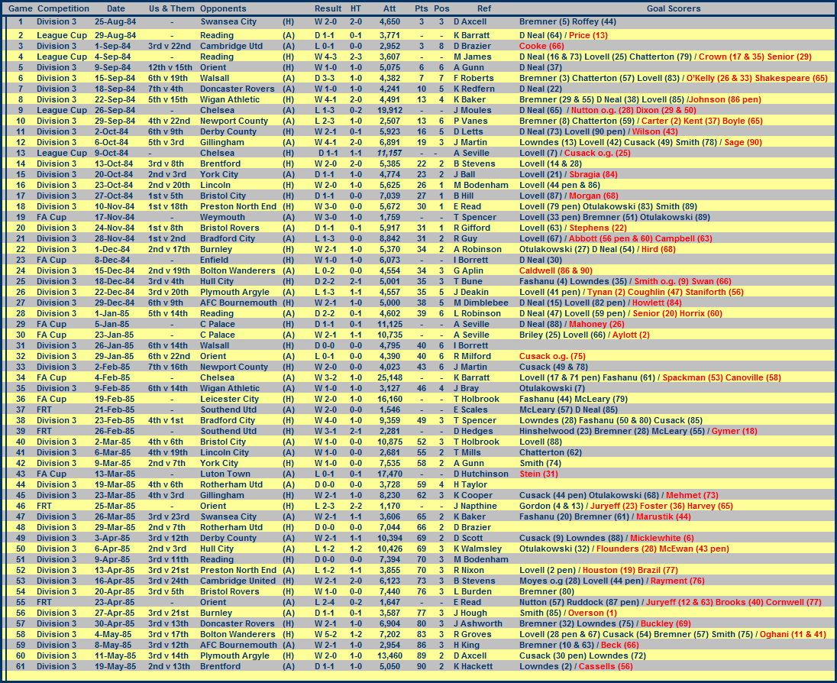Select the Weymouth opponent cell

[x=223, y=217]
